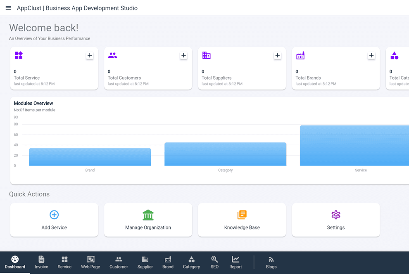Screen dimensions: 409x274
Task: Click the Manage Organization bank icon
Action: (x=148, y=215)
